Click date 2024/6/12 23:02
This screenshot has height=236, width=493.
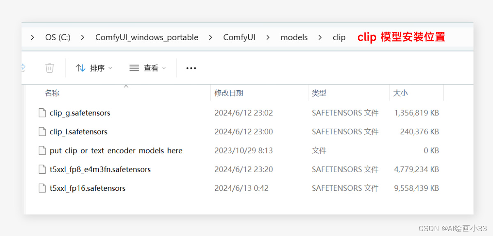click(x=244, y=113)
